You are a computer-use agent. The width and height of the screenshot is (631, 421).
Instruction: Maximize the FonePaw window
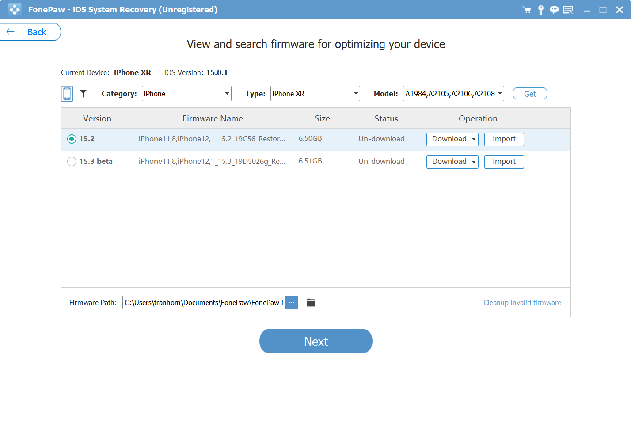coord(603,10)
